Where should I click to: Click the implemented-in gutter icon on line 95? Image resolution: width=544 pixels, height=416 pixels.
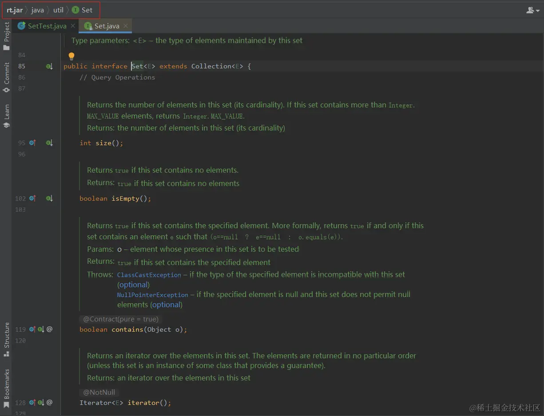(49, 143)
